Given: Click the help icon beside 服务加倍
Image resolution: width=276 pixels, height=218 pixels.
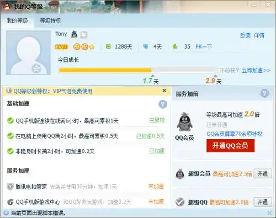Looking at the screenshot, I should pyautogui.click(x=264, y=93).
